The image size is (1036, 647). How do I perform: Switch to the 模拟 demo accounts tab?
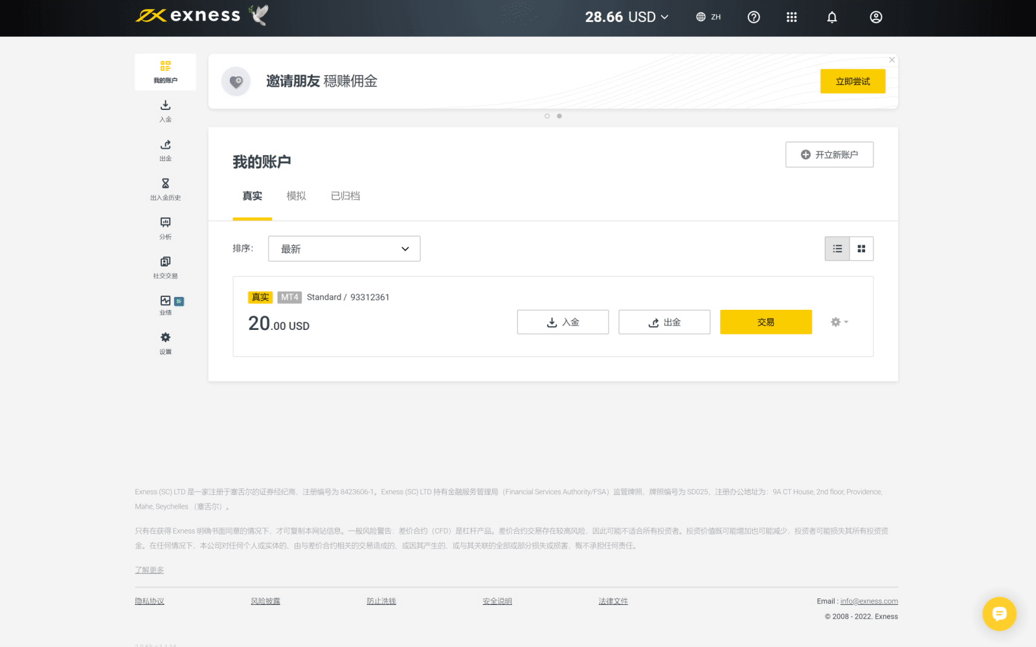coord(296,196)
